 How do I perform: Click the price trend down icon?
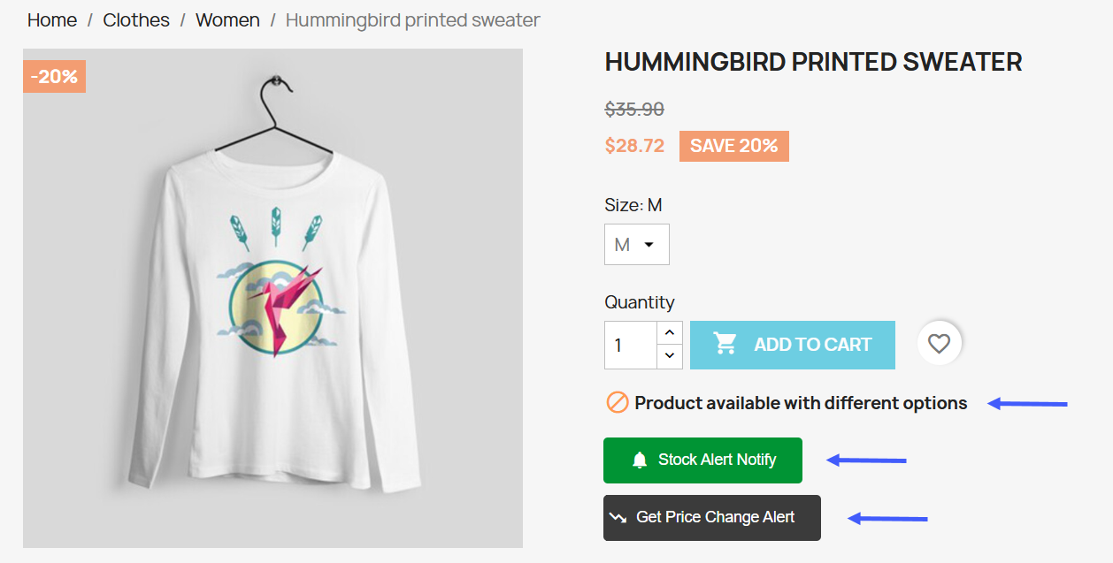click(618, 518)
